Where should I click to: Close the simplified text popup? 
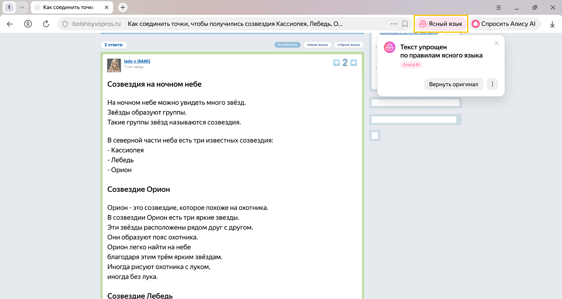click(x=497, y=43)
